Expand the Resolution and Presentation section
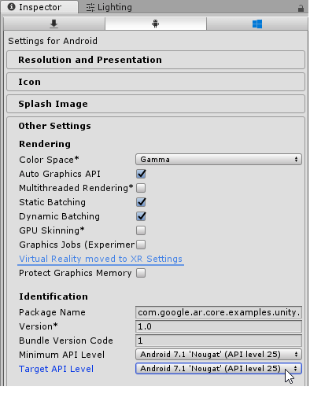This screenshot has width=310, height=394. 156,60
